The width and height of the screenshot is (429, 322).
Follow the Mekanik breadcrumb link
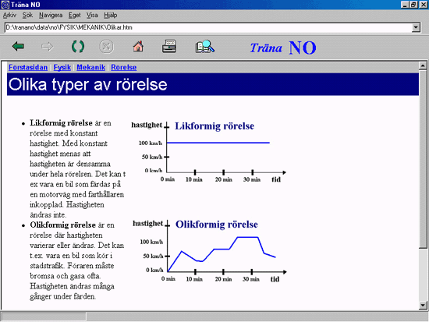click(90, 67)
